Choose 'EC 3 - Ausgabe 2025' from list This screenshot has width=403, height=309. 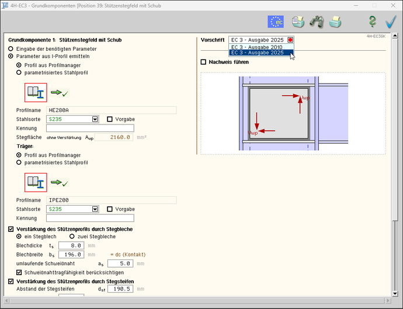tap(257, 53)
